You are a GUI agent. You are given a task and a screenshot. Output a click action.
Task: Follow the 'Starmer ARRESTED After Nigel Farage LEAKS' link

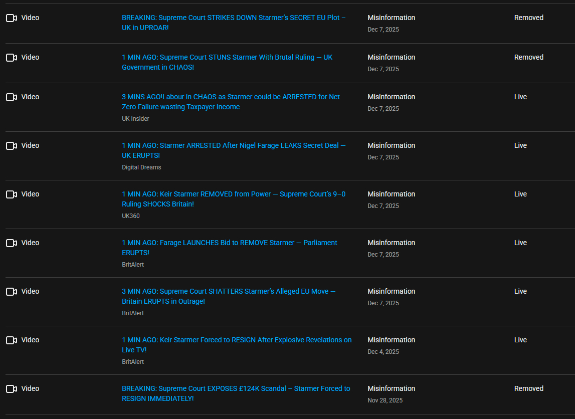[x=234, y=146]
